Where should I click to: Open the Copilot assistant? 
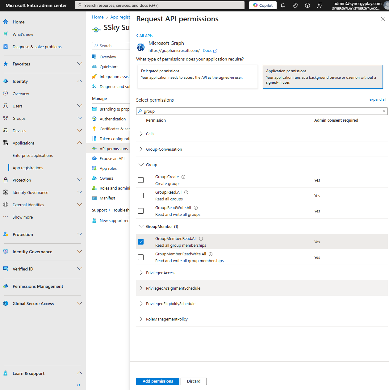tap(263, 5)
